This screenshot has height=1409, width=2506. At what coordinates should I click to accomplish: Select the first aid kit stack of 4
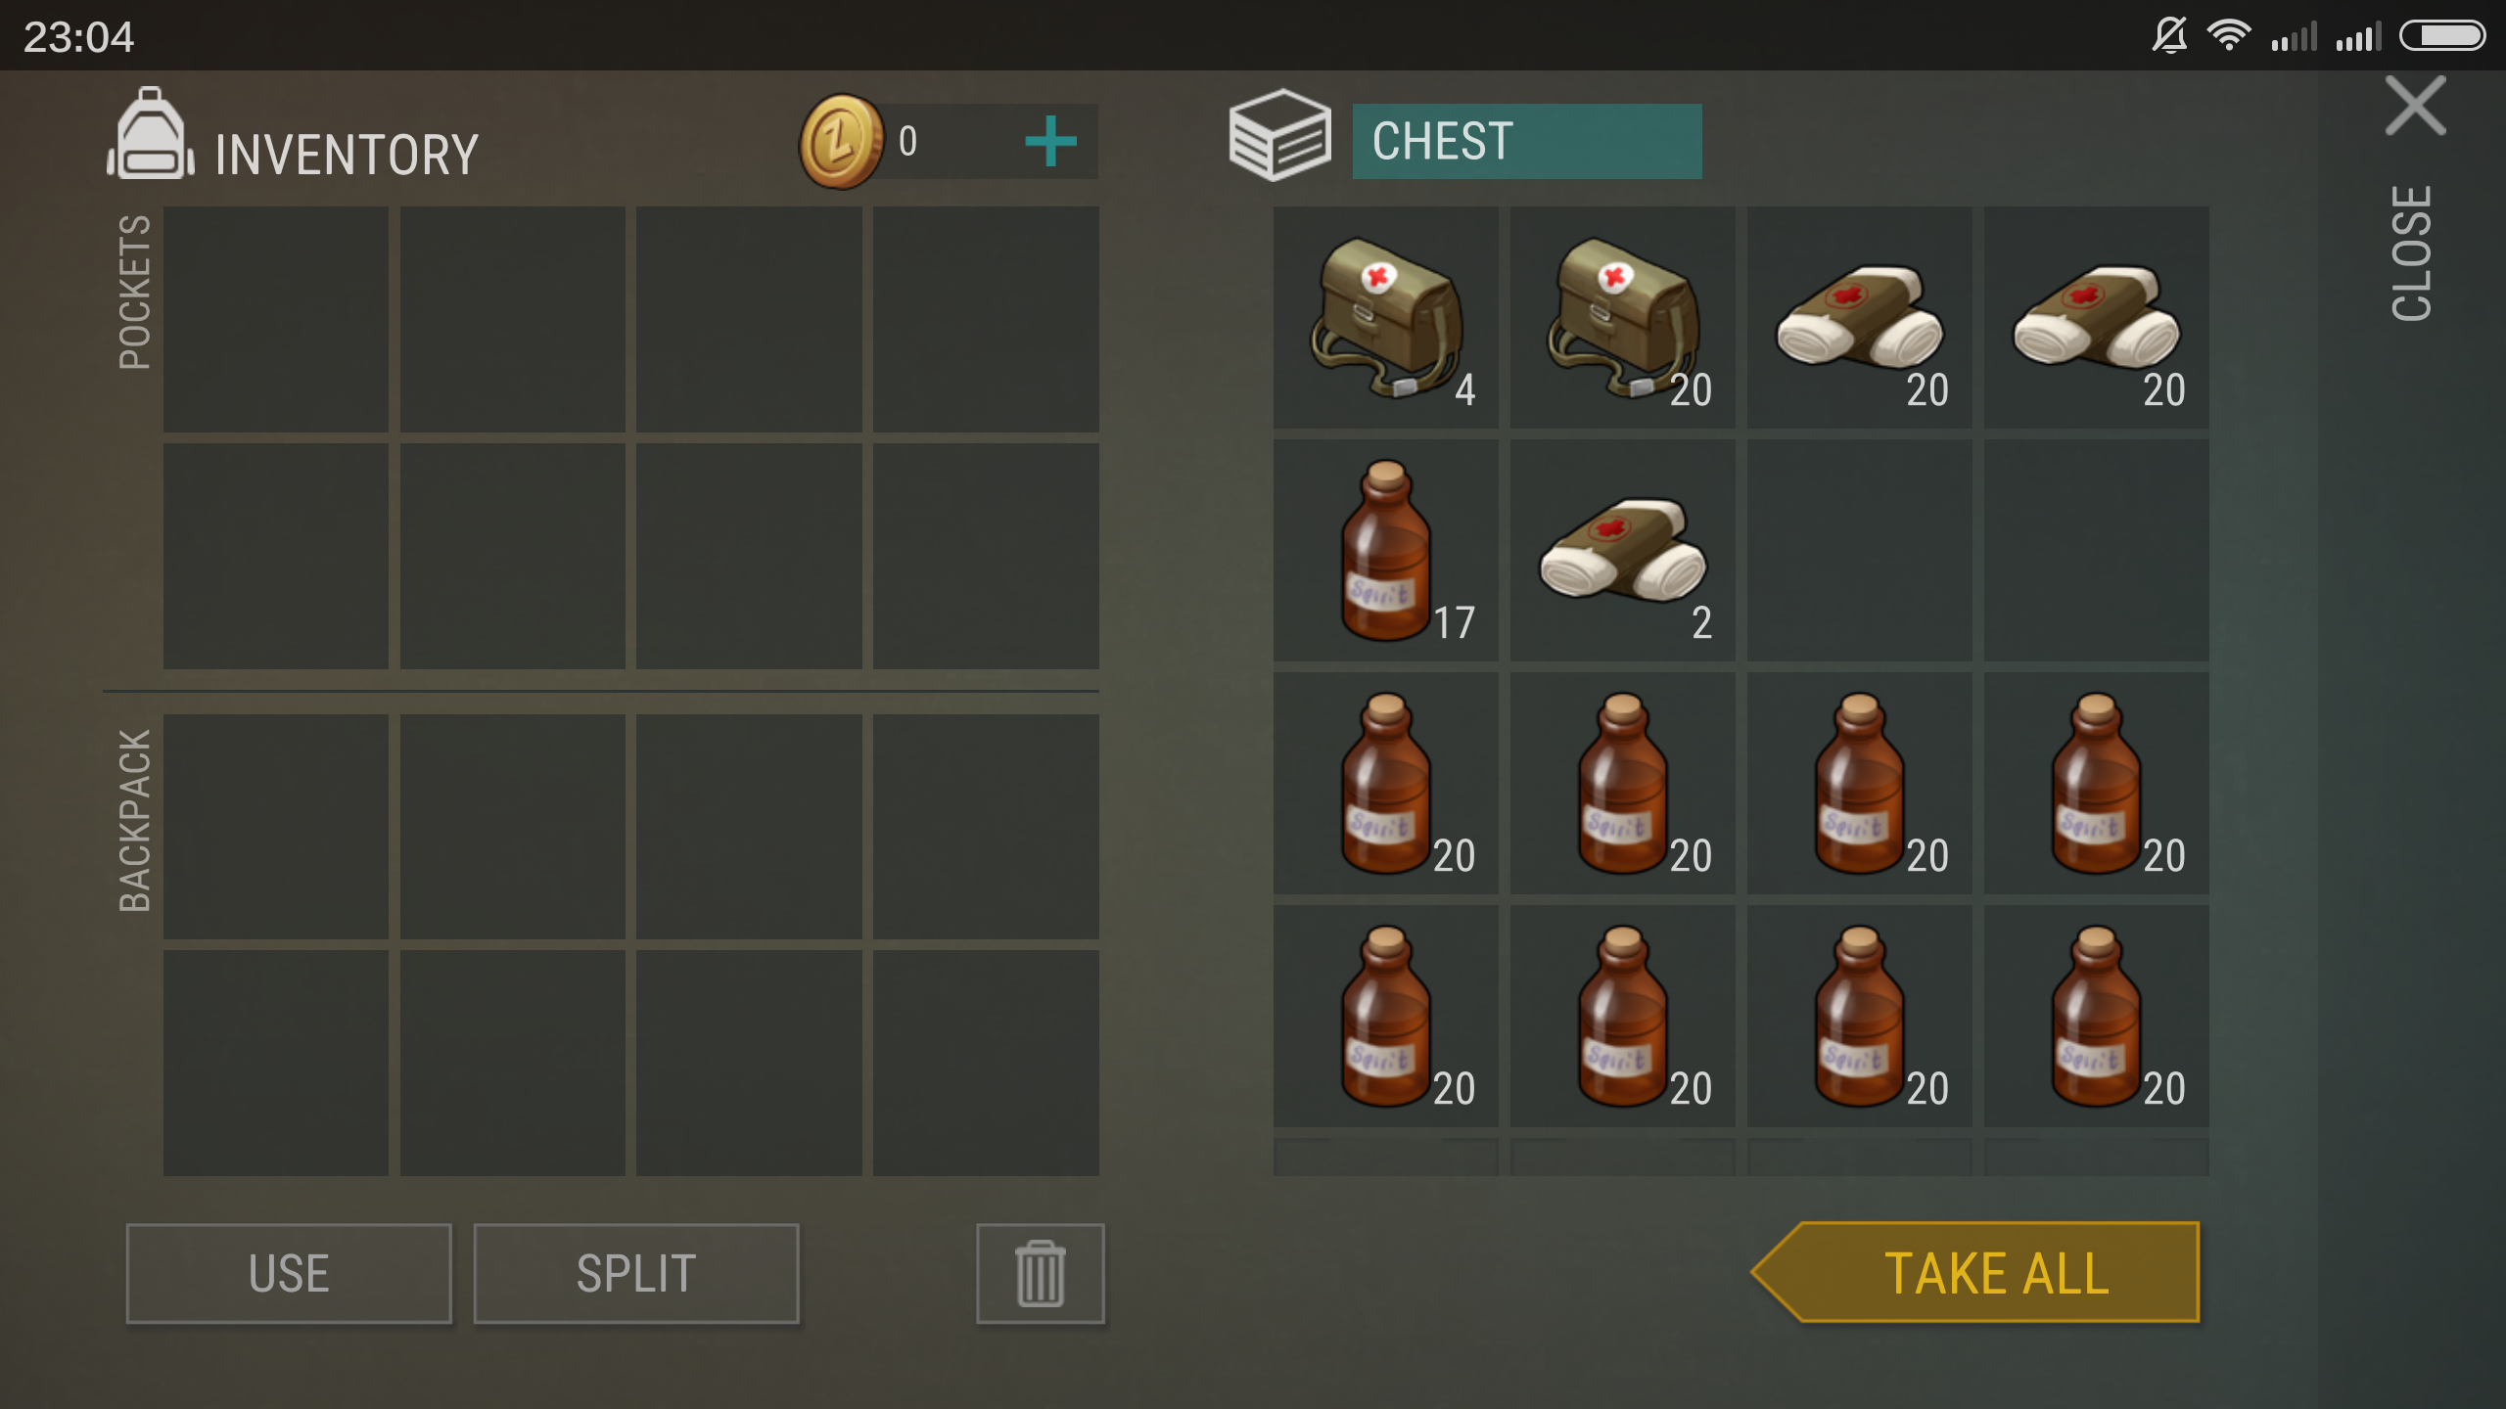(x=1385, y=317)
